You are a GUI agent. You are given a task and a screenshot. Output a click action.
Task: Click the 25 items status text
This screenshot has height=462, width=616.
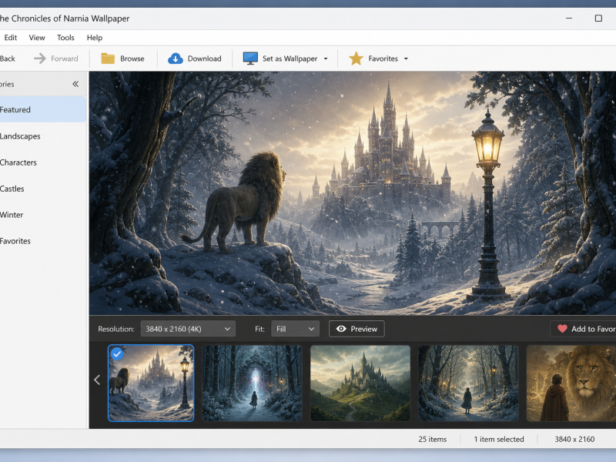433,439
